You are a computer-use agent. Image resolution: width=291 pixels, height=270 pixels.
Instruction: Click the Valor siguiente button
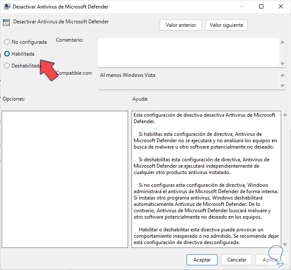227,25
